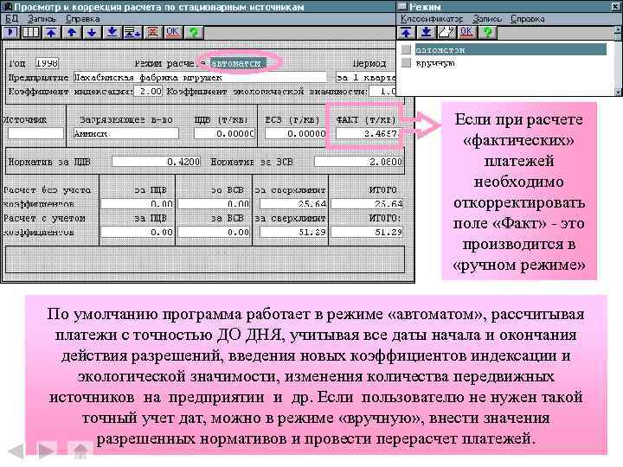
Task: Jump to first record in main toolbar
Action: tap(51, 32)
